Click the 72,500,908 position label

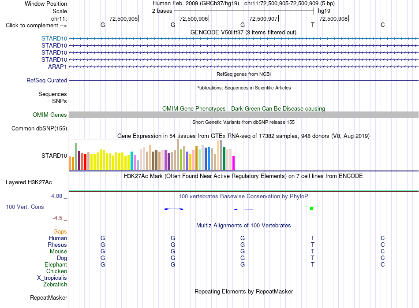tap(333, 19)
